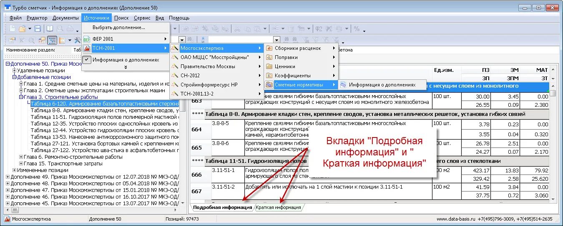Click the scissors Cut icon

[237, 29]
